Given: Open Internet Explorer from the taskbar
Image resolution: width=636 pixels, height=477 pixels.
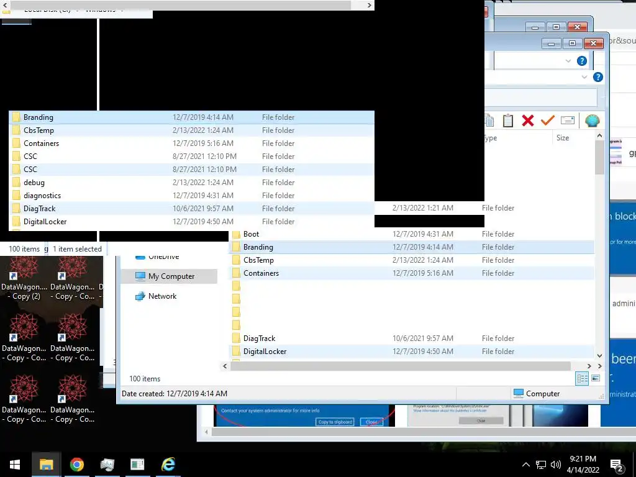Looking at the screenshot, I should (x=168, y=465).
